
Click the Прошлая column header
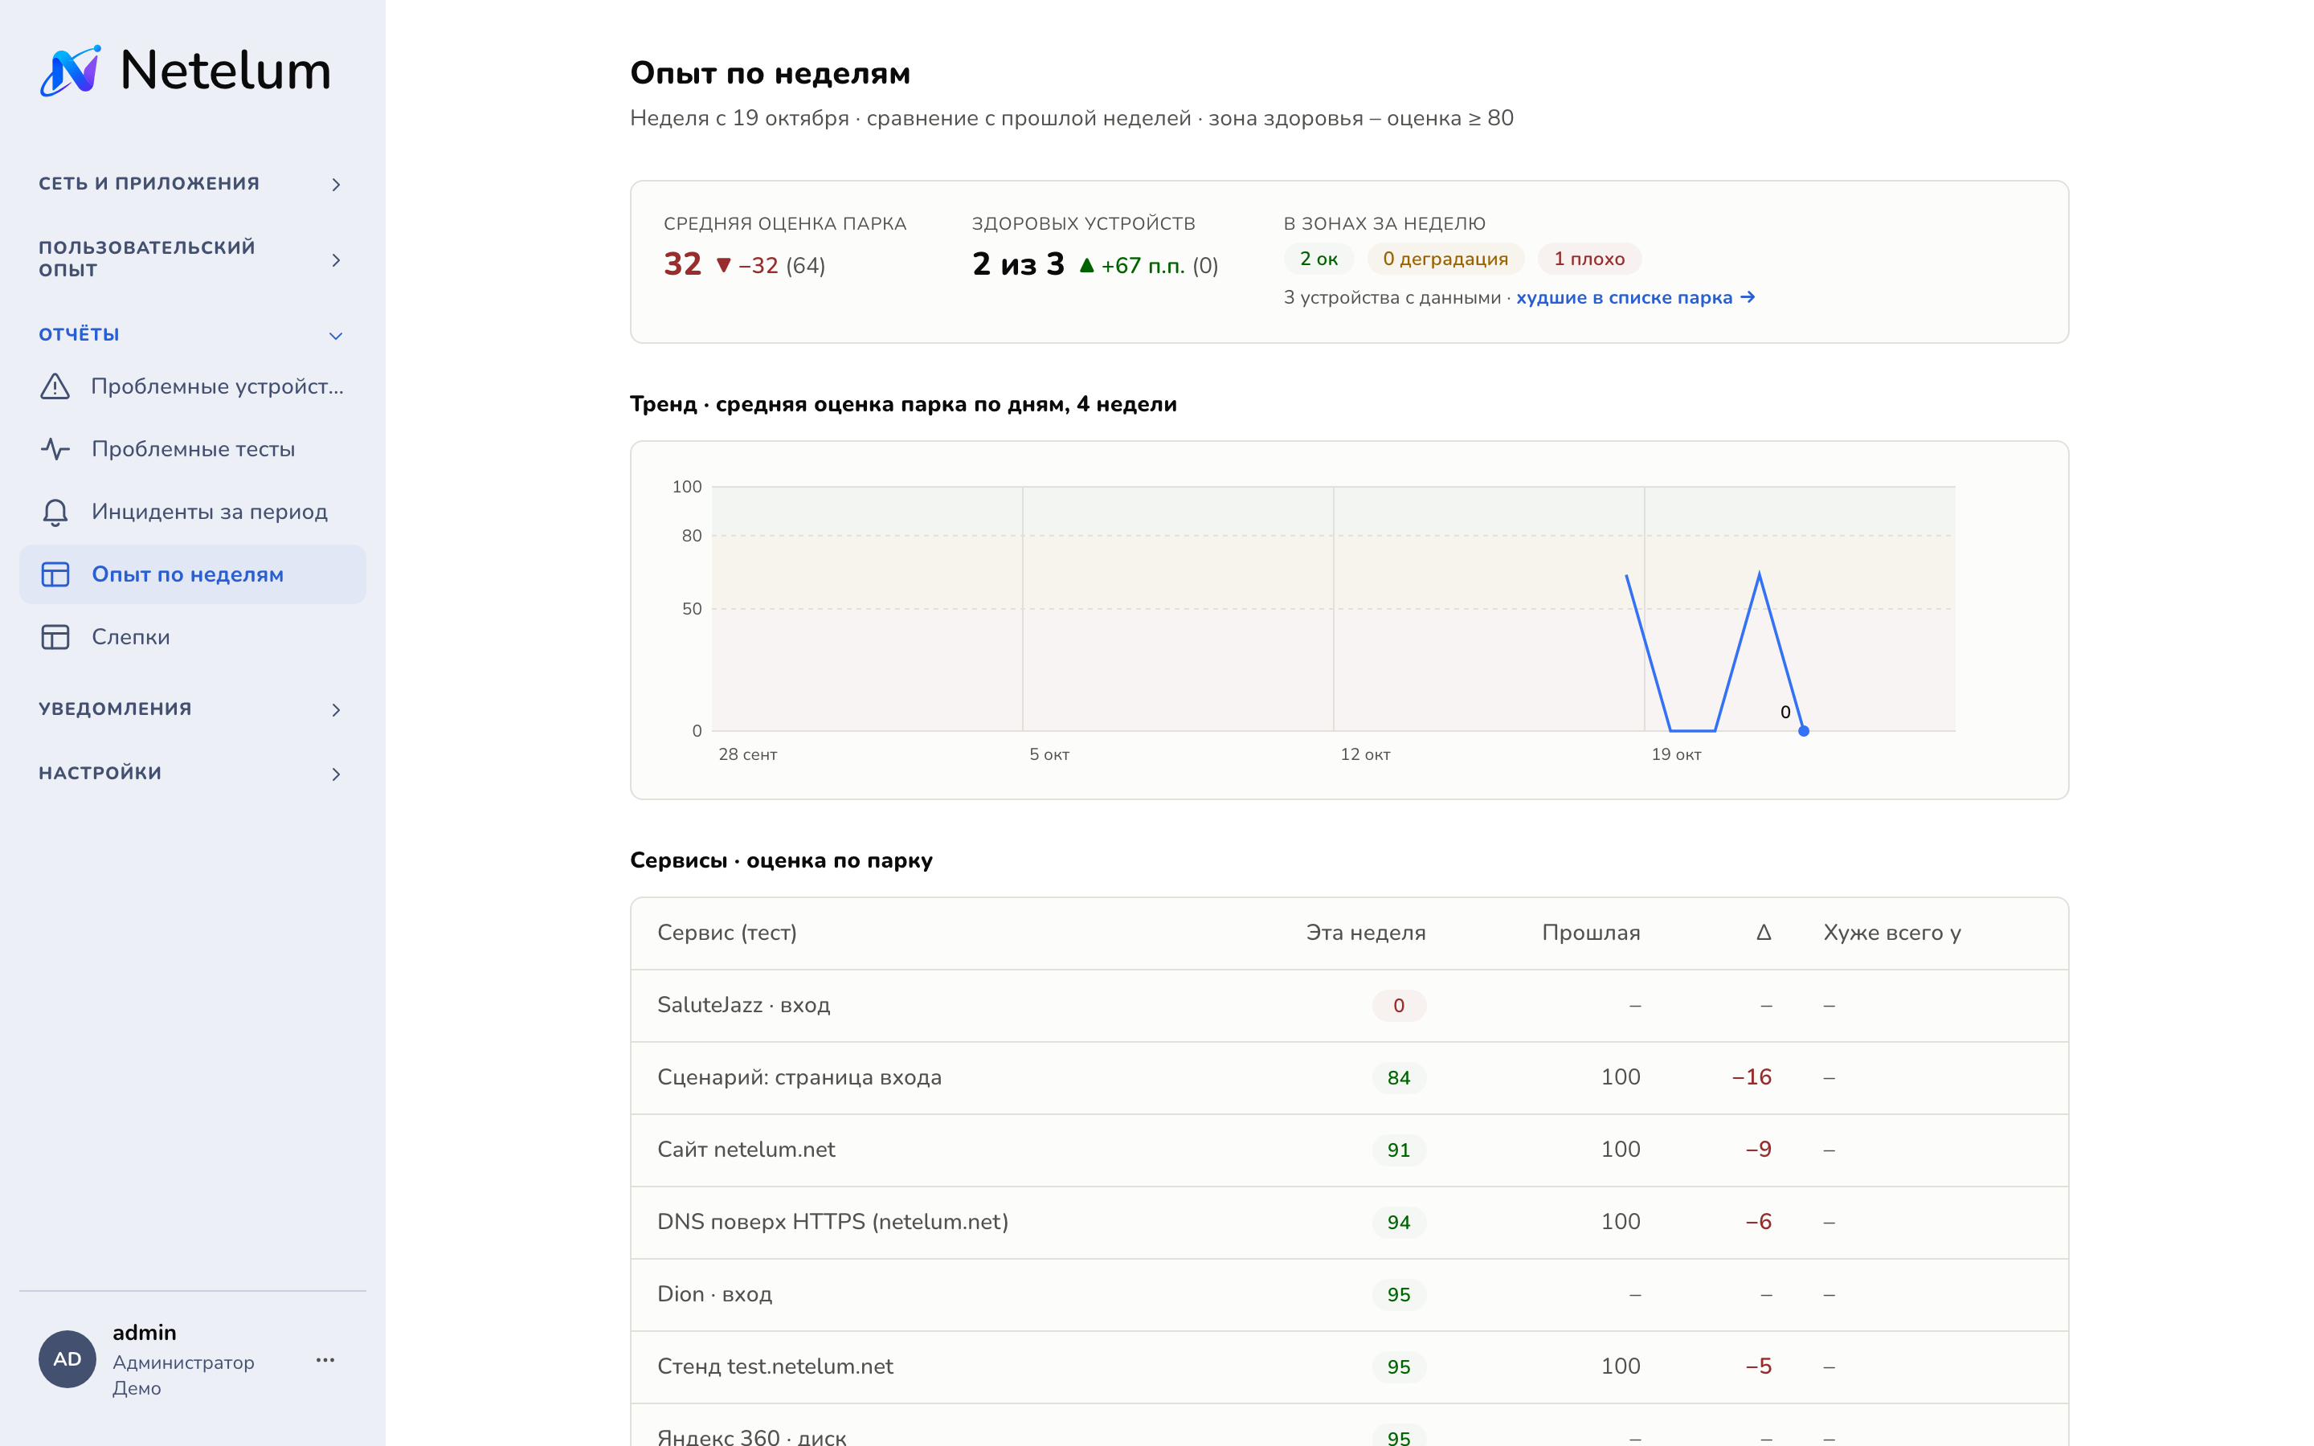(1591, 933)
